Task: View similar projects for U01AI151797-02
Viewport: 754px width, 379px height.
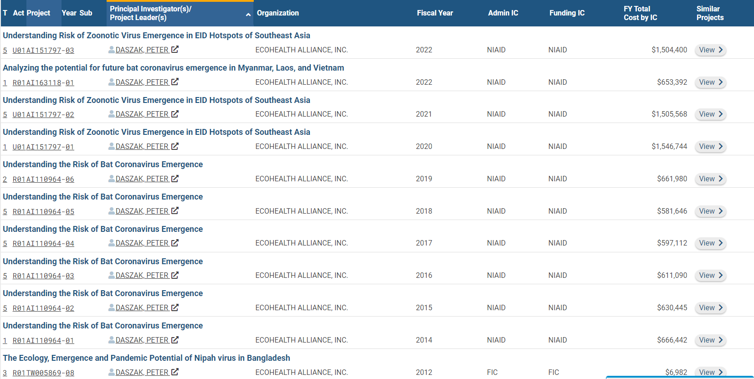Action: coord(710,114)
